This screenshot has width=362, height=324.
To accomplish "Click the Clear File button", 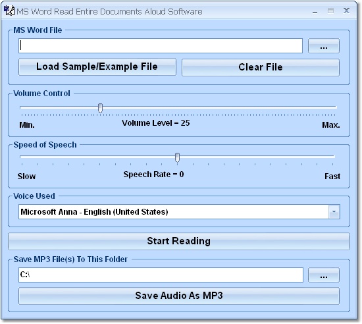I will [261, 67].
